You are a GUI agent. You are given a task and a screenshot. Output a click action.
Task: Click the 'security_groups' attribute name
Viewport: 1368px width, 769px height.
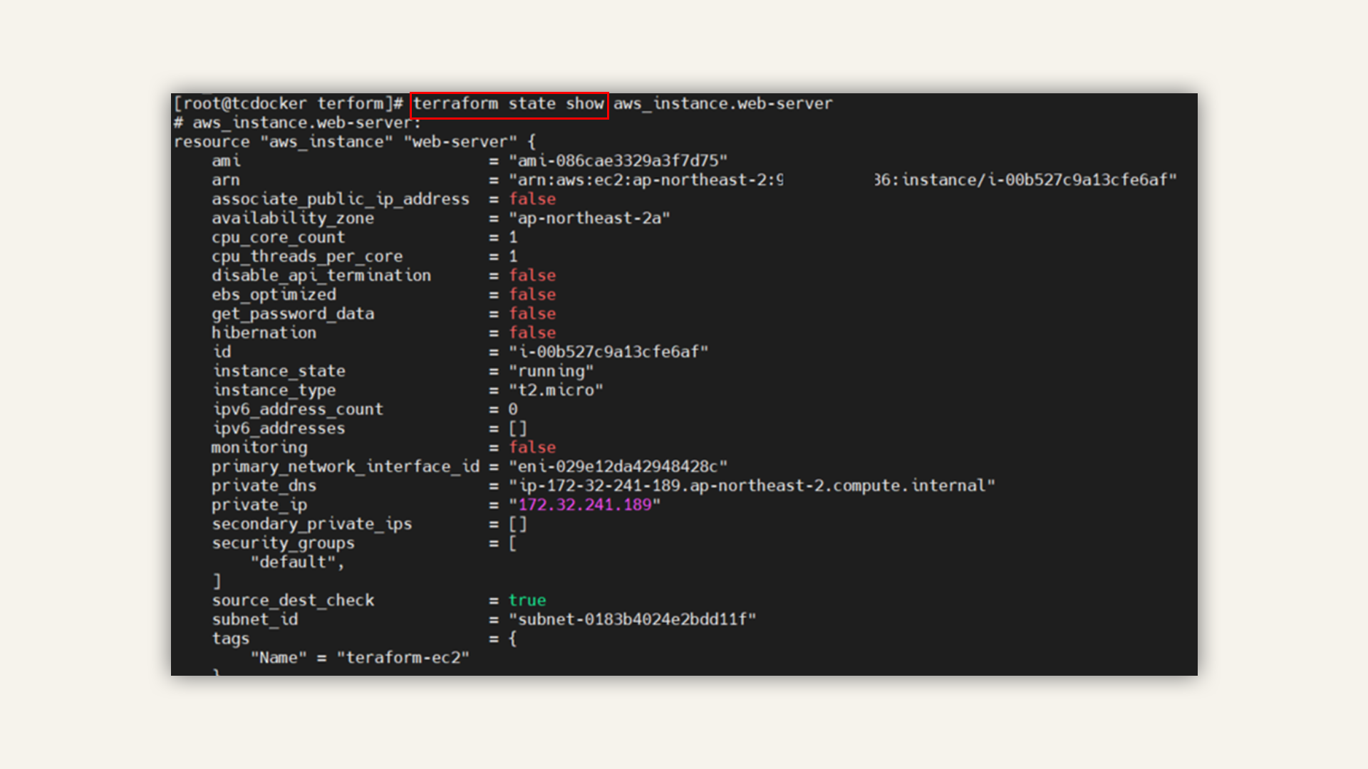pyautogui.click(x=283, y=543)
